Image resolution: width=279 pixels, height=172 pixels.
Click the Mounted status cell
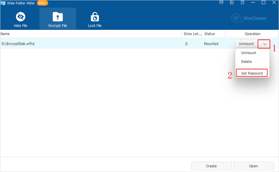(211, 44)
